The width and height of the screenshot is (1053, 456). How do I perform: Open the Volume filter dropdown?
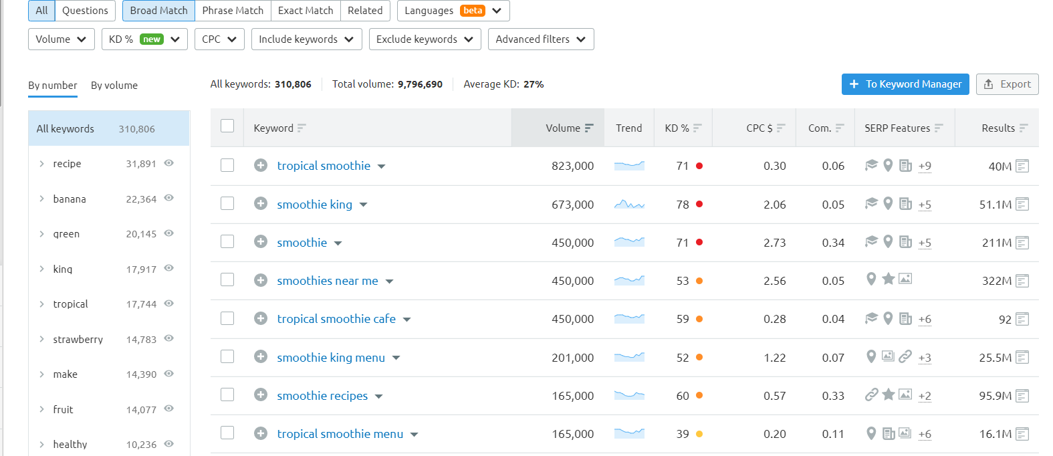point(61,39)
